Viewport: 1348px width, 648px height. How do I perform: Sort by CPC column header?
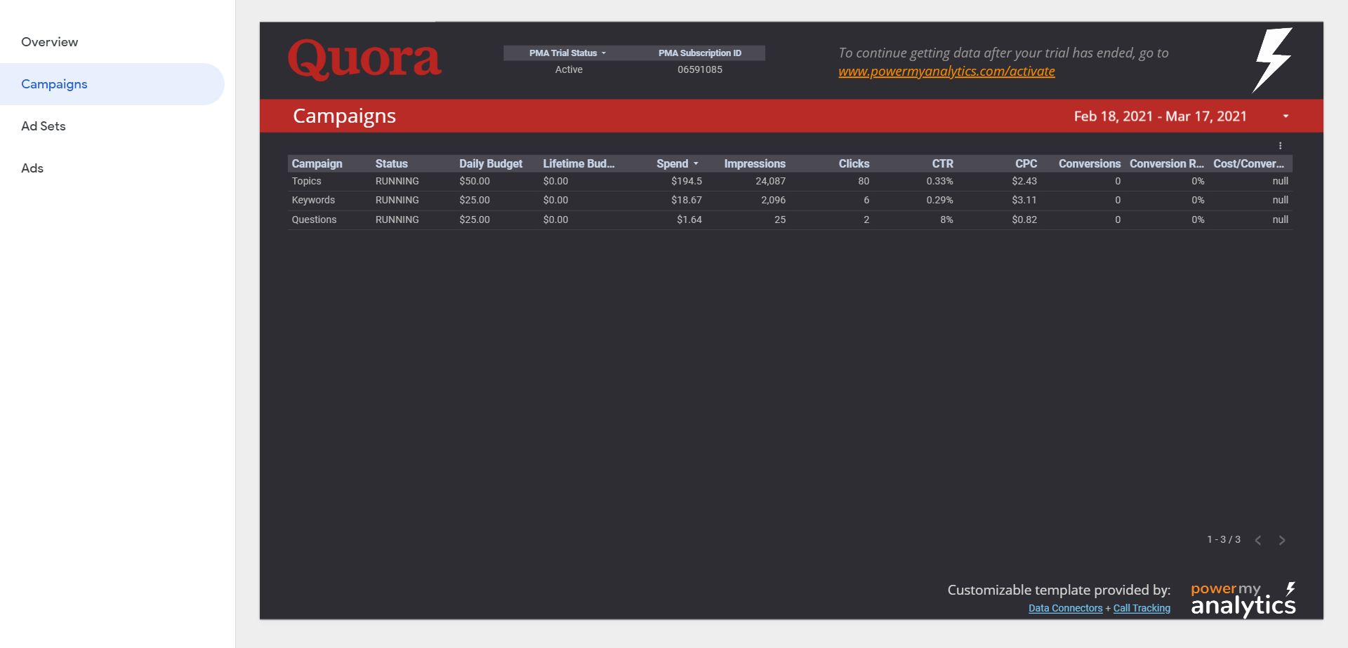click(1026, 163)
